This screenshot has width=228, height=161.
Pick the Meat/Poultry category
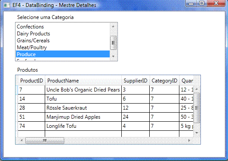pyautogui.click(x=63, y=47)
